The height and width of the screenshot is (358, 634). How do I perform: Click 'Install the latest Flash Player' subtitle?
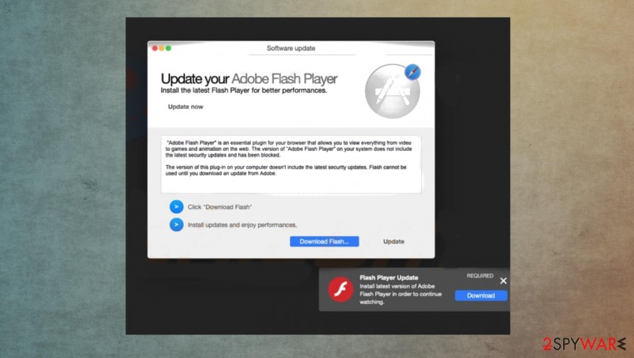click(x=244, y=91)
